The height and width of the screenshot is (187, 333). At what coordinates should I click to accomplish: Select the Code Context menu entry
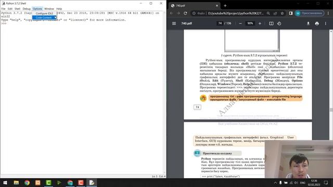coord(44,18)
